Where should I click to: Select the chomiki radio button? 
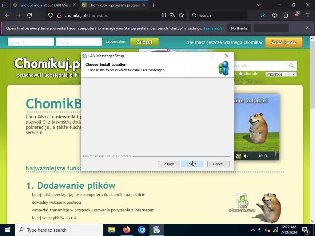pos(241,74)
